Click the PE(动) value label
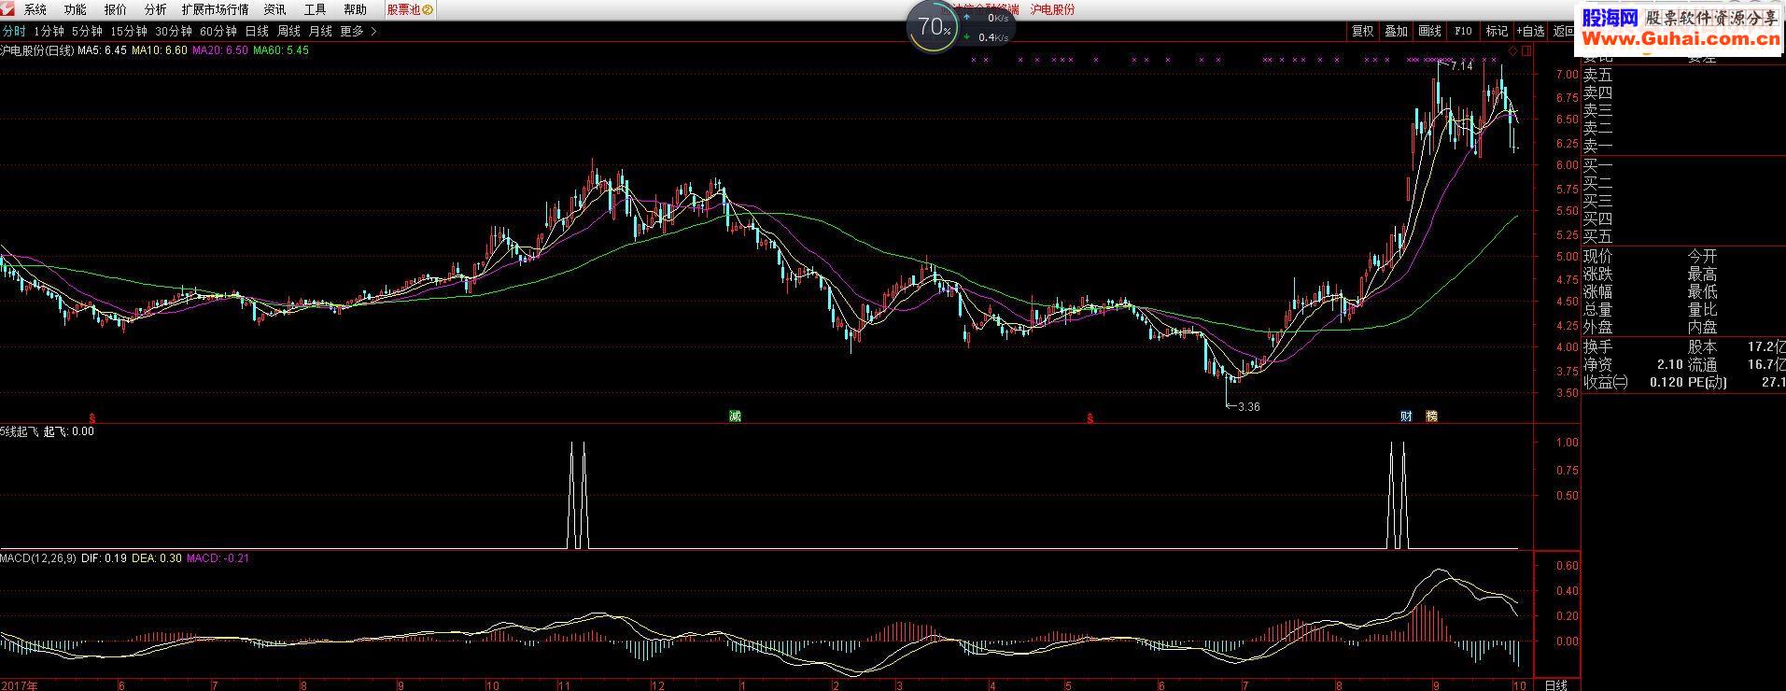 coord(1707,382)
